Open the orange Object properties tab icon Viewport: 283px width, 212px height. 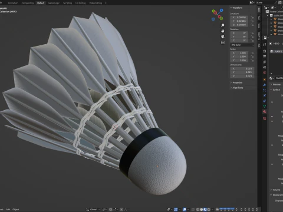click(265, 79)
